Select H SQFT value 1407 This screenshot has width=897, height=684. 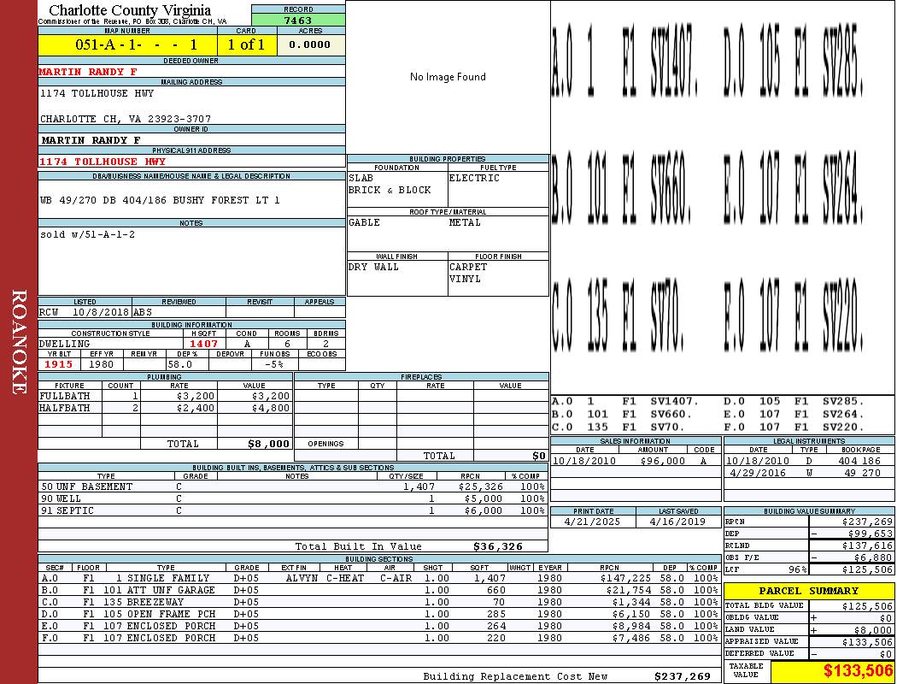click(x=203, y=344)
